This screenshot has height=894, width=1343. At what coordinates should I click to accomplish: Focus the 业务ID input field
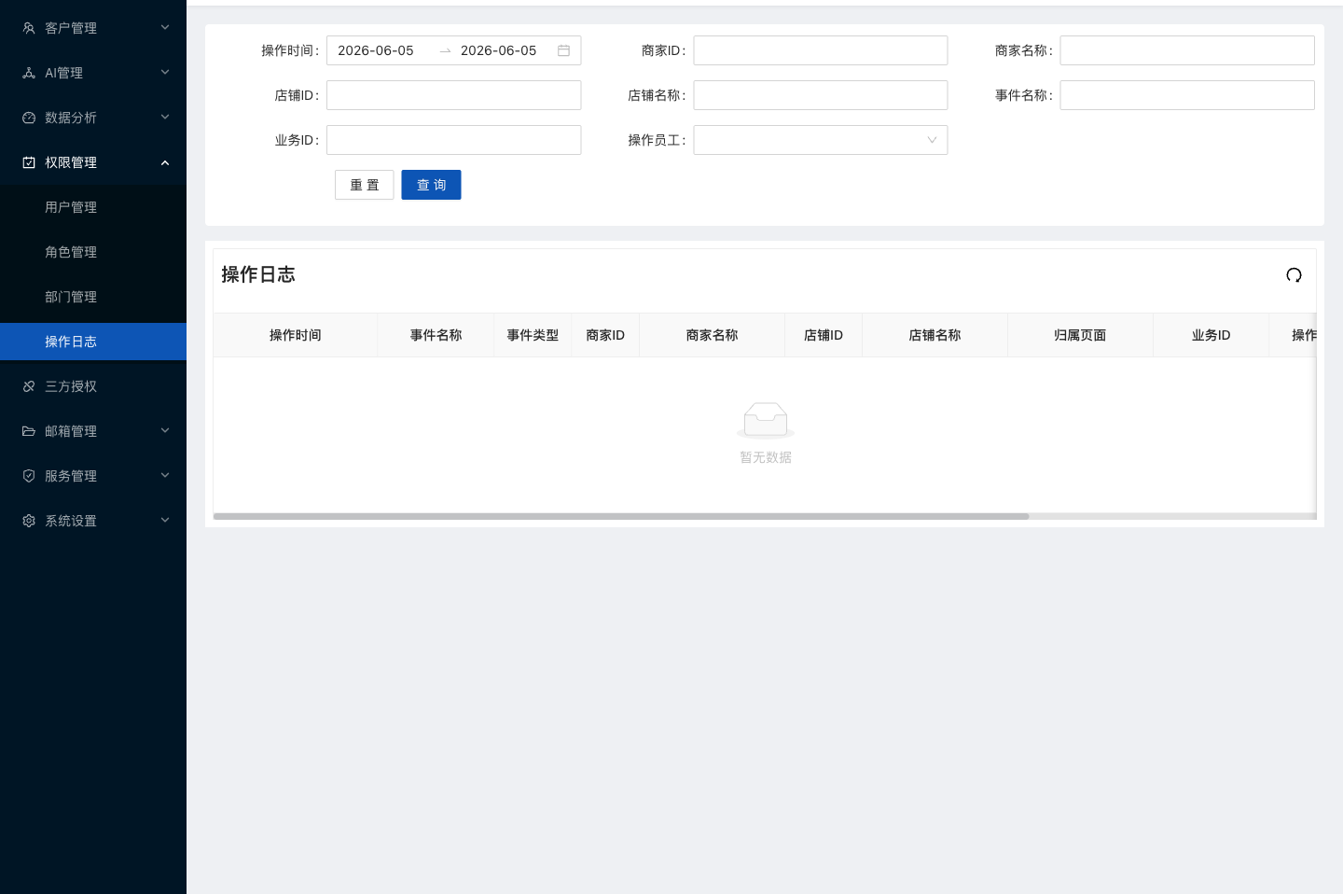tap(454, 140)
